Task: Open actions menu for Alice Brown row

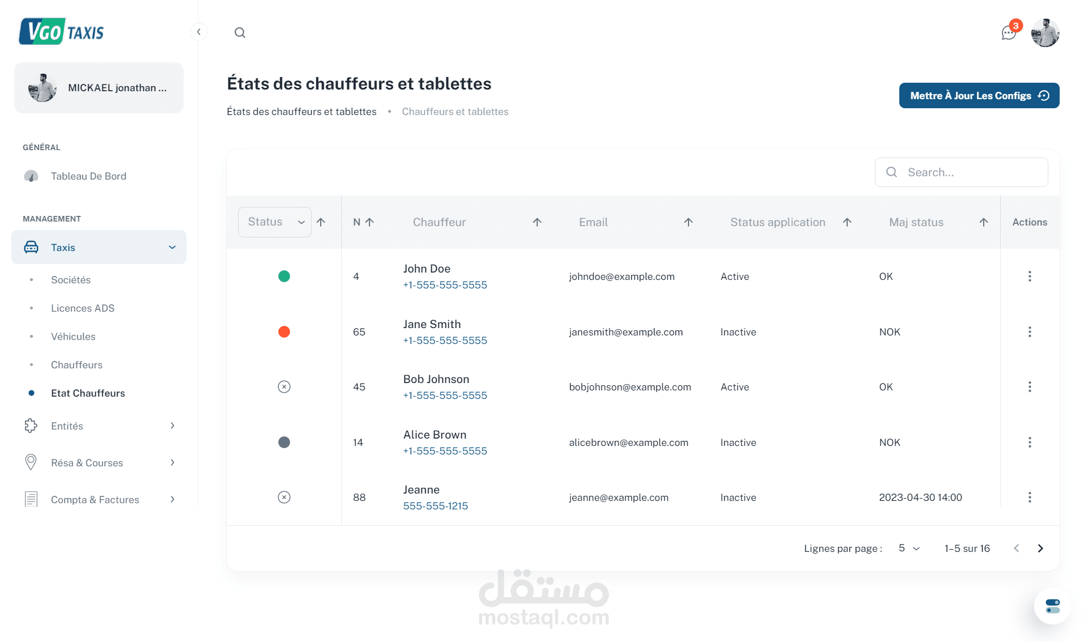Action: point(1030,443)
